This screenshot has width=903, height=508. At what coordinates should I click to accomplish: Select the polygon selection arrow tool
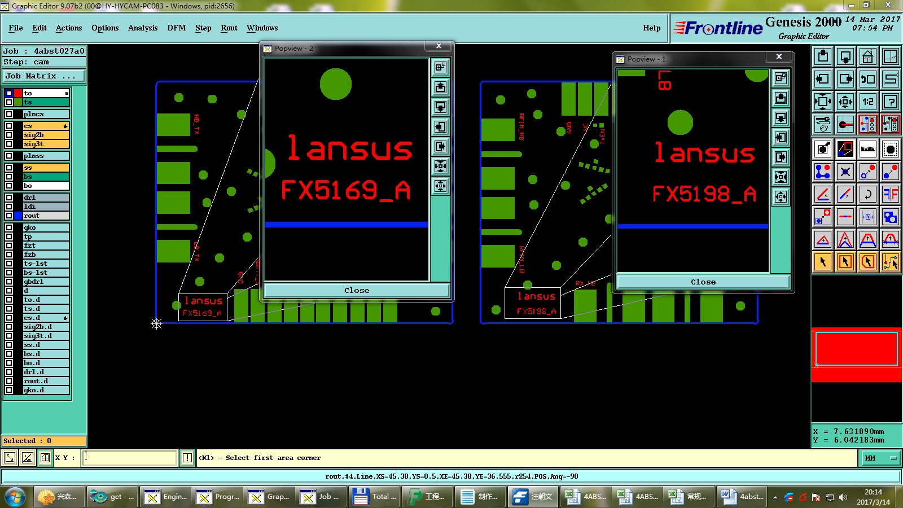[x=868, y=262]
